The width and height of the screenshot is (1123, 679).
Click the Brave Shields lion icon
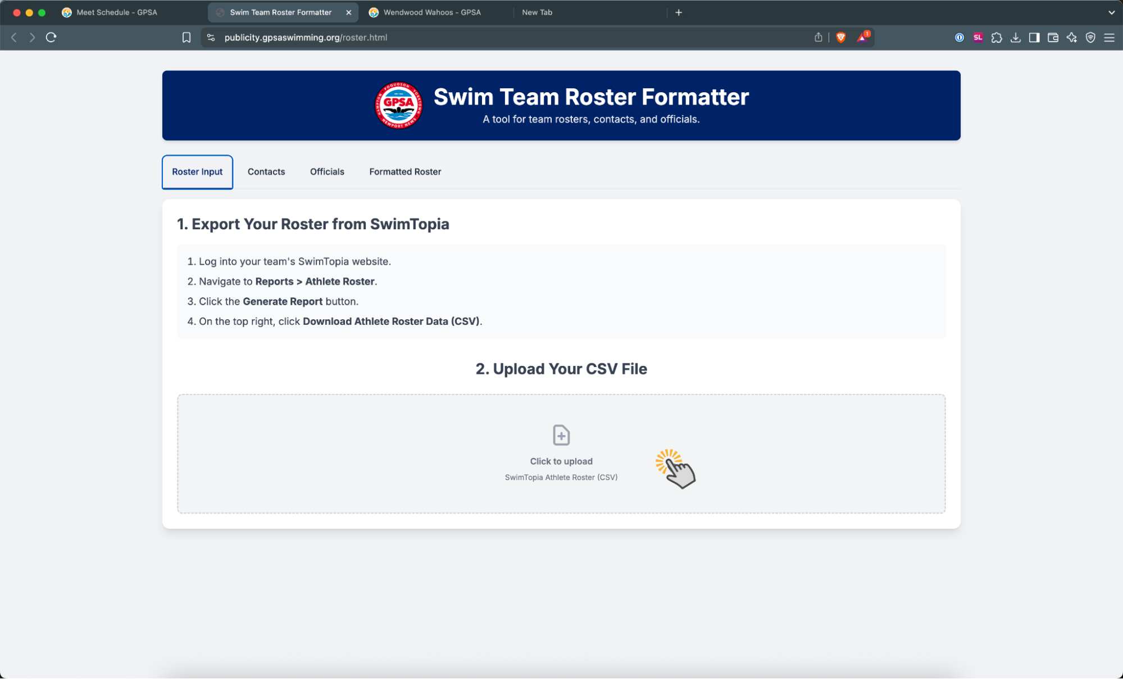[840, 38]
